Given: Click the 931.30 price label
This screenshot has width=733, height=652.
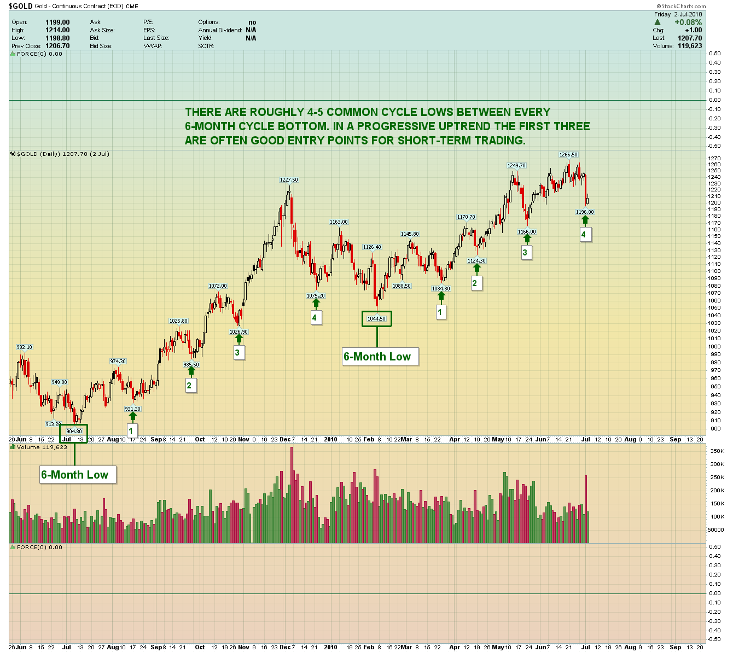Looking at the screenshot, I should [132, 409].
